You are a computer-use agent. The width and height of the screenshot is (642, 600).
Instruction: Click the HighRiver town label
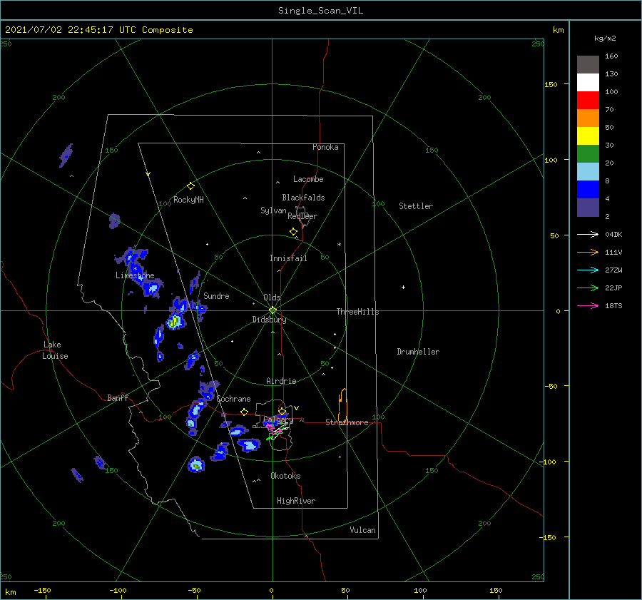point(296,501)
